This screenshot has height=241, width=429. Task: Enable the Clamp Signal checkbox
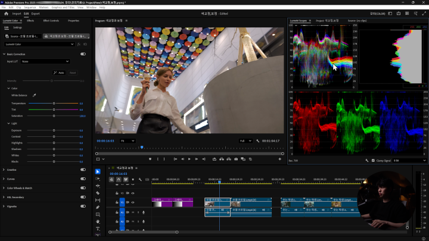click(374, 160)
